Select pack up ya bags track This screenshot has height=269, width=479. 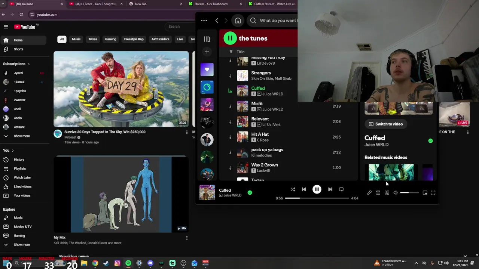coord(288,152)
